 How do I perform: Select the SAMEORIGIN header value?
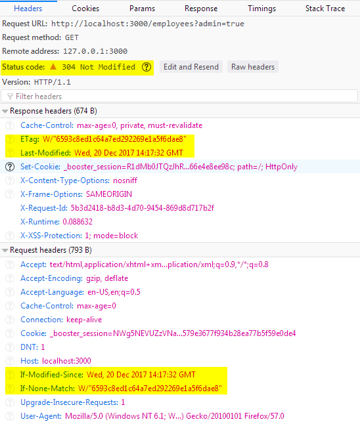point(109,194)
